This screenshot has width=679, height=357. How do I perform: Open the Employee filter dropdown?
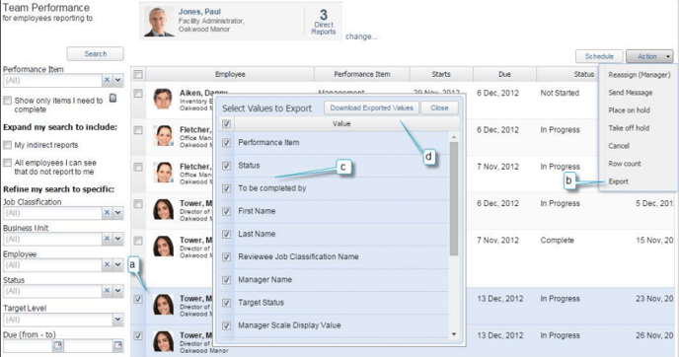tap(117, 264)
